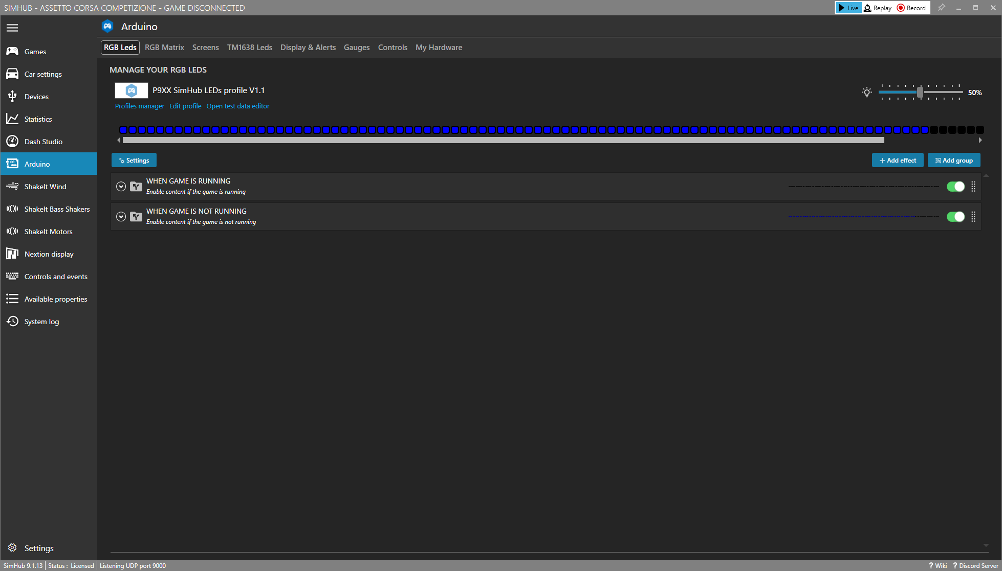Click the Settings gear icon in sidebar
The width and height of the screenshot is (1002, 571).
tap(12, 547)
